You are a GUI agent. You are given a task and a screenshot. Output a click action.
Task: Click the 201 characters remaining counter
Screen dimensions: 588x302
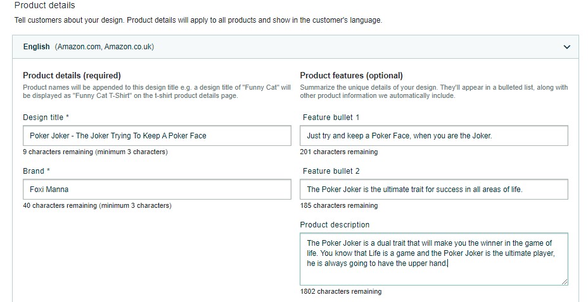[338, 152]
